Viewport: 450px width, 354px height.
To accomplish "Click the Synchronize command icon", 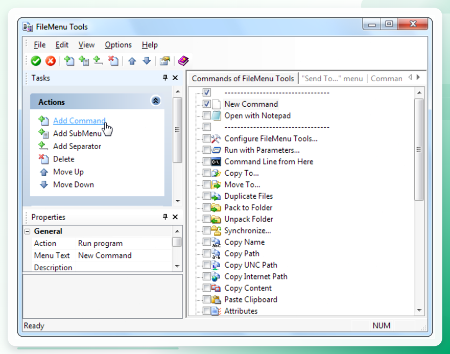I will coord(216,230).
